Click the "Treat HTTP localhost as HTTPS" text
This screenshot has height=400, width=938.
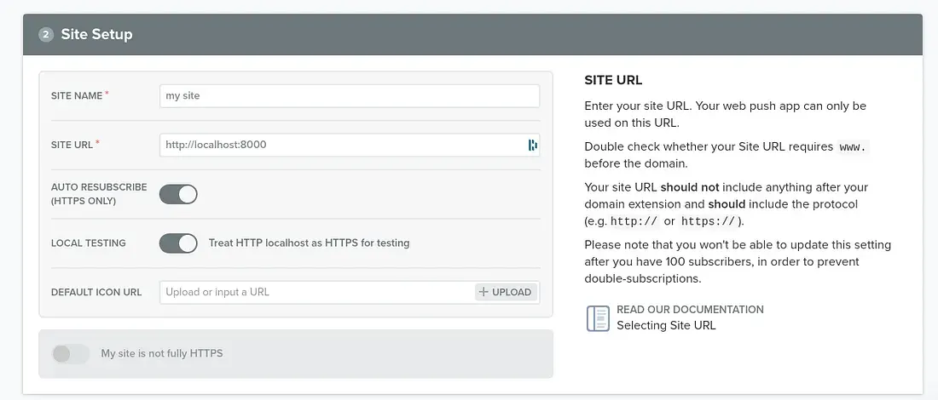309,243
